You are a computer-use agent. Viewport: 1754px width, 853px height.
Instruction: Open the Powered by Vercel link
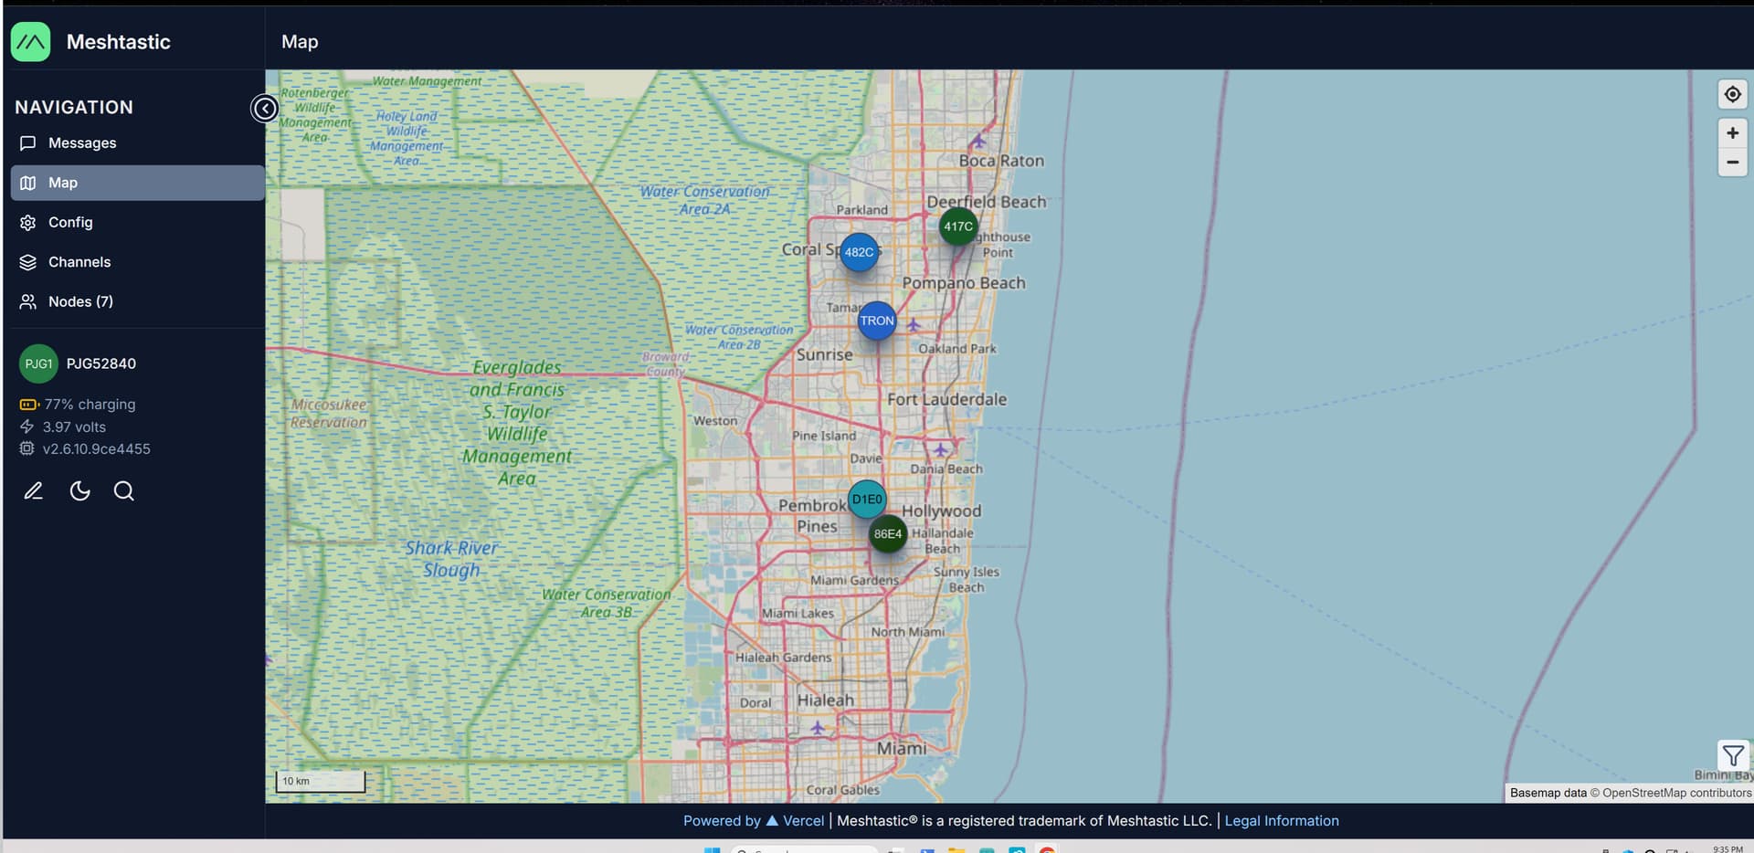(x=754, y=821)
